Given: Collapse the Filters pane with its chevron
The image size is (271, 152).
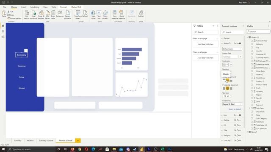Looking at the screenshot, I should coord(218,26).
